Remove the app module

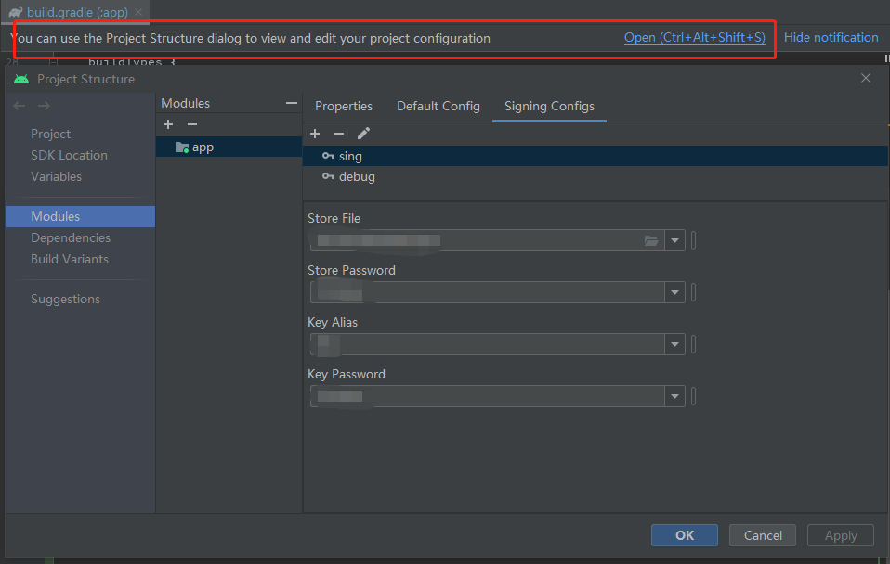point(191,124)
